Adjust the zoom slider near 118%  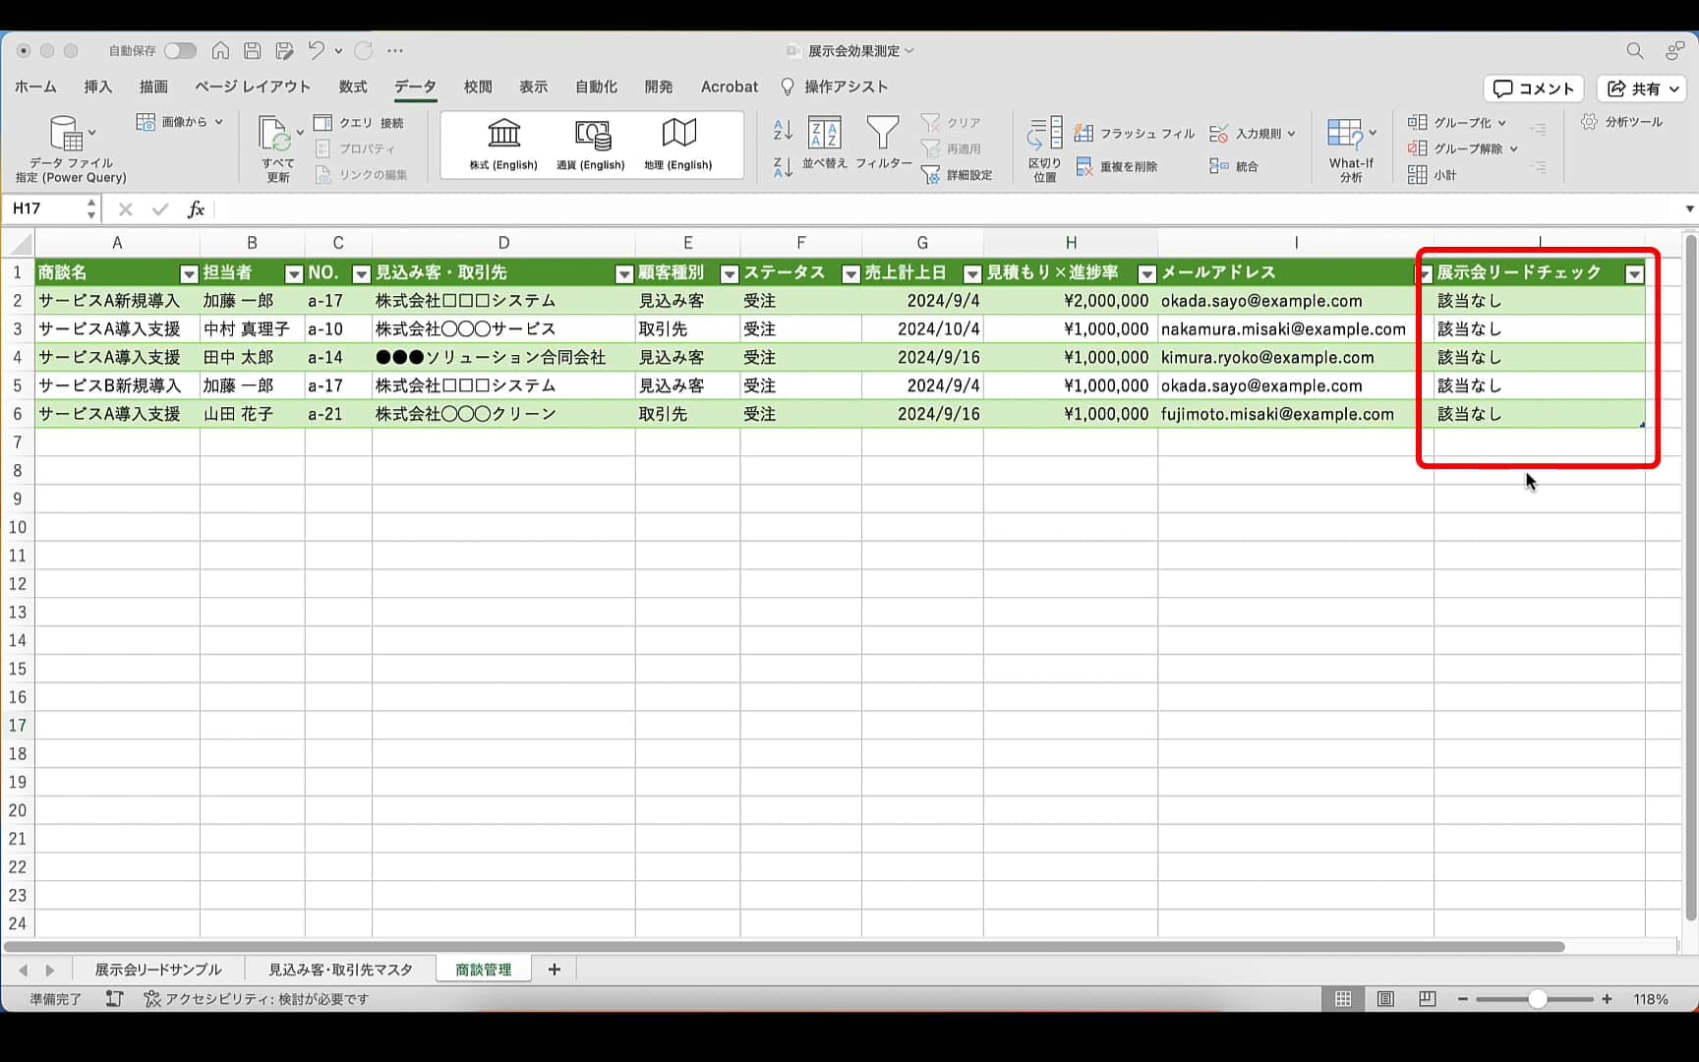1537,999
